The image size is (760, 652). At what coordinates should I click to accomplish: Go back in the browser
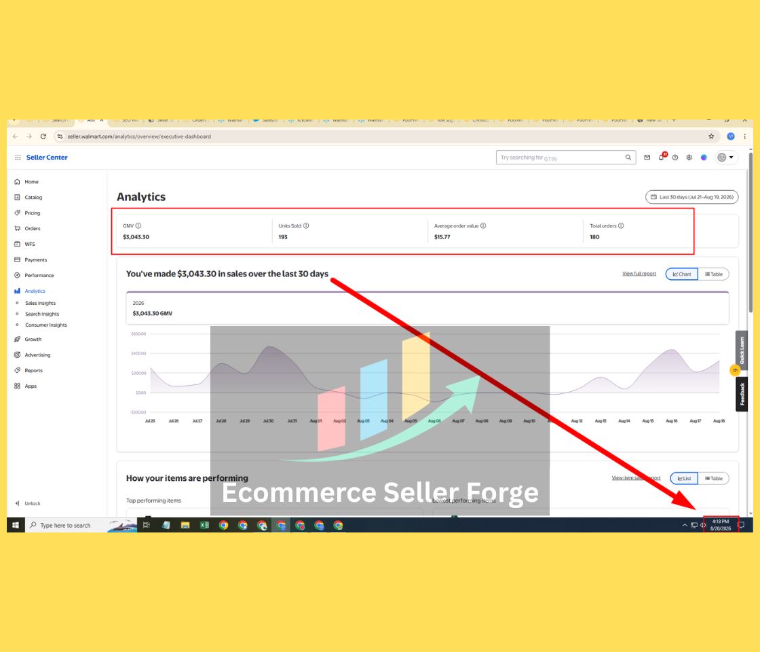[x=16, y=137]
